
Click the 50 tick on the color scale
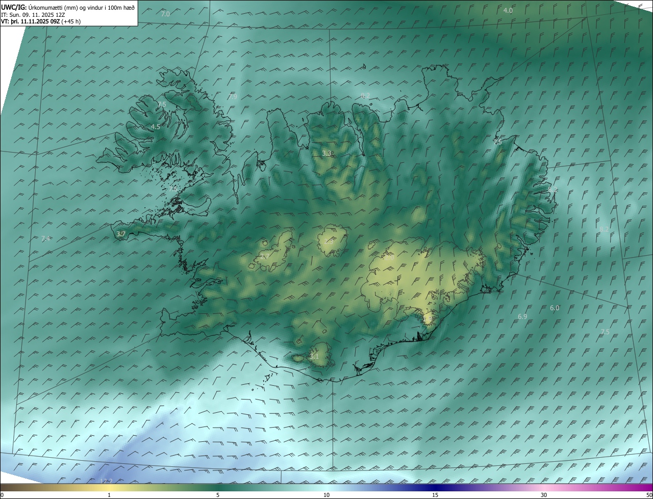649,495
